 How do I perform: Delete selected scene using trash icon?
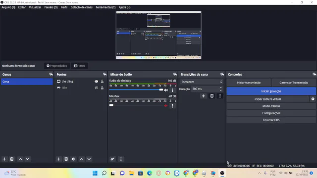click(12, 159)
